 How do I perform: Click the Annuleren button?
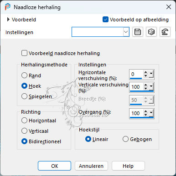click(91, 166)
